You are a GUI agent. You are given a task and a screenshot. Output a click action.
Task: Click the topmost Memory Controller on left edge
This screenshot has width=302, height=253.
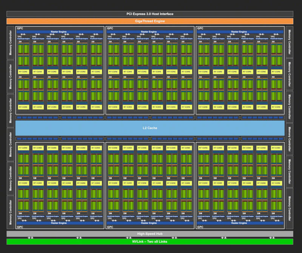click(11, 43)
